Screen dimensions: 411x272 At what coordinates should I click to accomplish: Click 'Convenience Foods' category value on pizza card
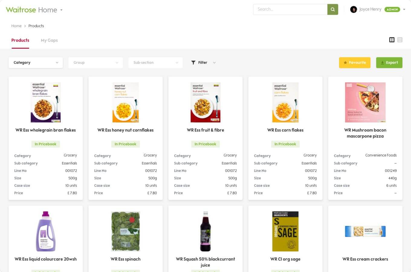coord(381,155)
